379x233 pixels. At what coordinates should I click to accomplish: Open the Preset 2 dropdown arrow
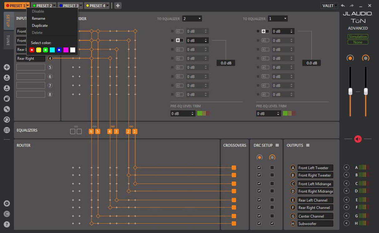click(x=54, y=6)
